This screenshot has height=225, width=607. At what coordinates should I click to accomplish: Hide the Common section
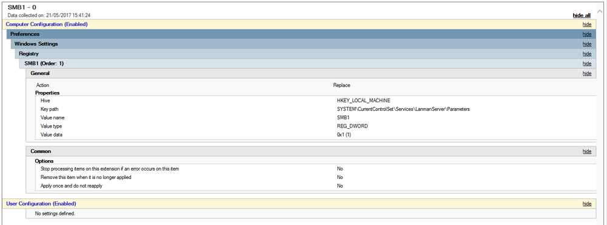coord(587,152)
